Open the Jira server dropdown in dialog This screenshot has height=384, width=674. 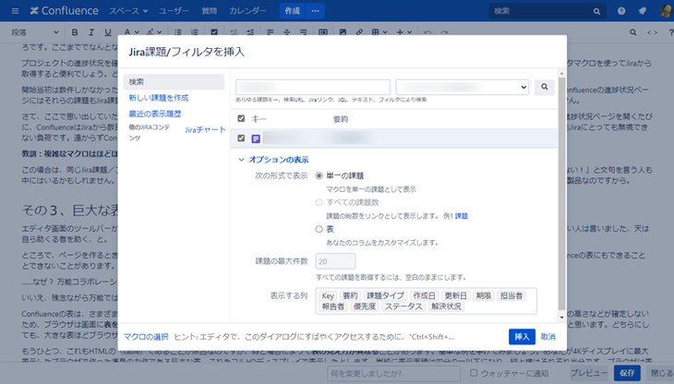click(462, 87)
